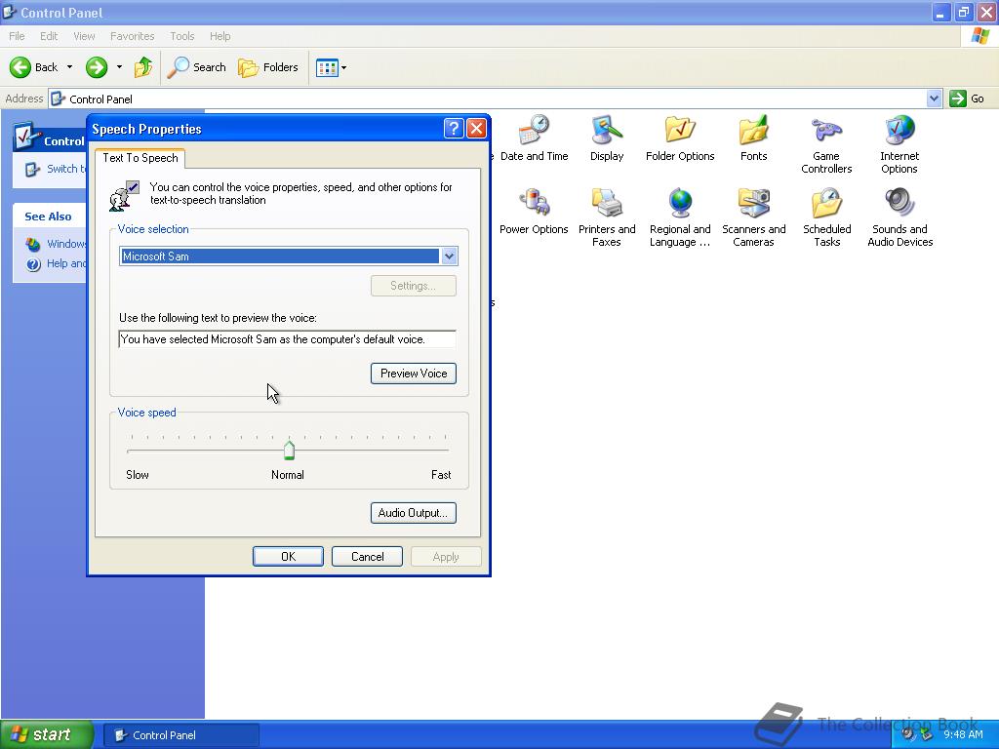
Task: Click the Help question mark in Speech Properties
Action: [x=453, y=129]
